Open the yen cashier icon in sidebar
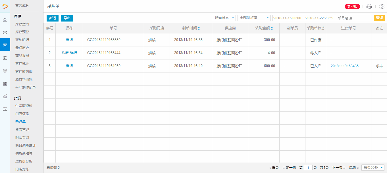This screenshot has height=173, width=387. [x=5, y=32]
